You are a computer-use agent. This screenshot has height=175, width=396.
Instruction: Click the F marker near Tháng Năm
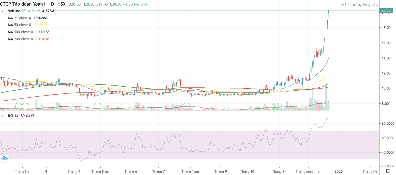[97, 106]
